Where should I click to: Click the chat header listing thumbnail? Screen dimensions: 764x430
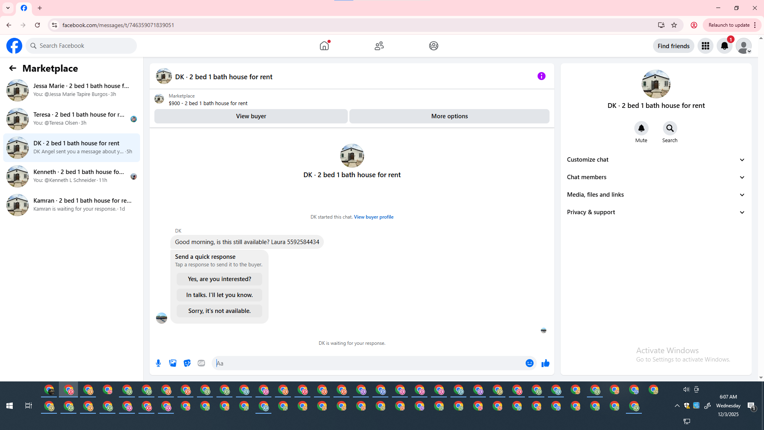164,76
